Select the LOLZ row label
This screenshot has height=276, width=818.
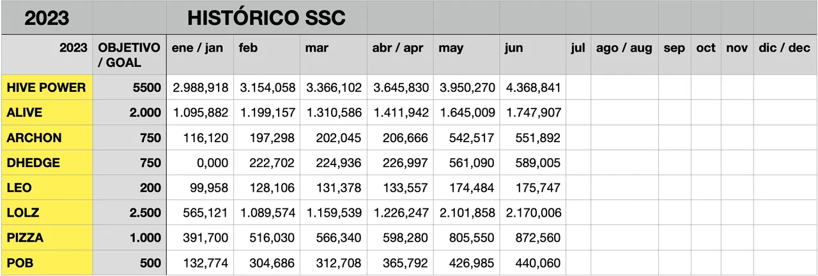47,212
